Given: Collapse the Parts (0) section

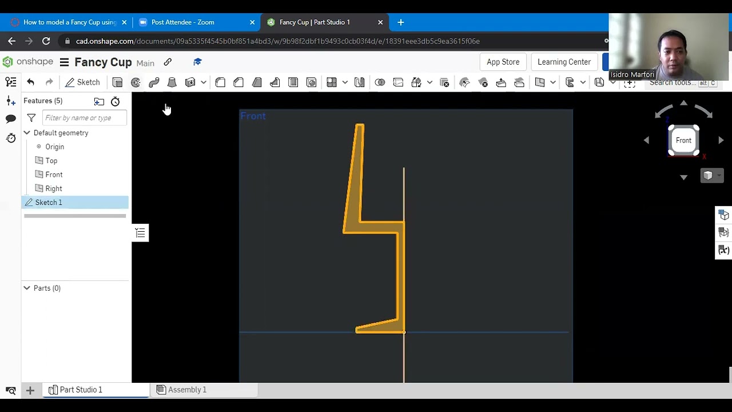Looking at the screenshot, I should coord(27,288).
